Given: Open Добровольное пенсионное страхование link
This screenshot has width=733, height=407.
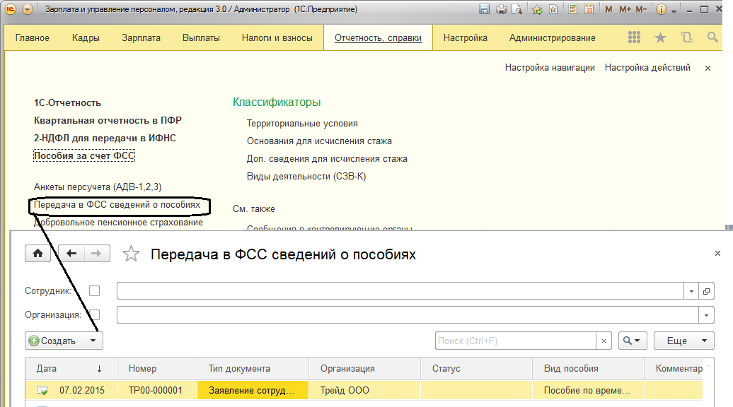Looking at the screenshot, I should point(118,223).
